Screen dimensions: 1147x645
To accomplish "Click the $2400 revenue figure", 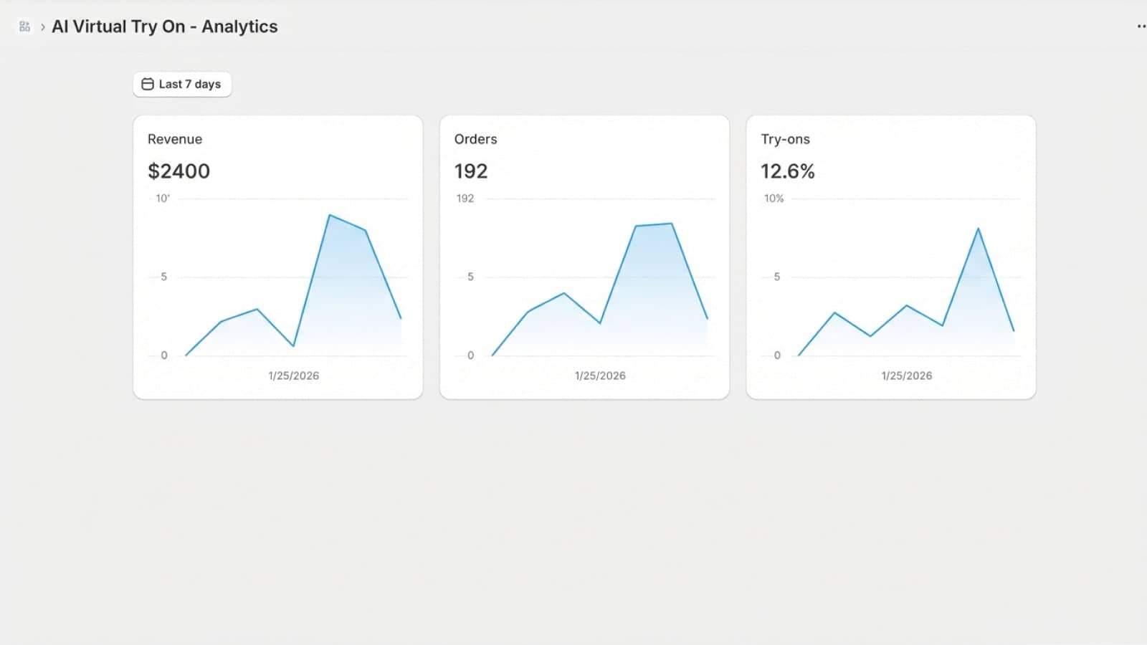I will (179, 171).
